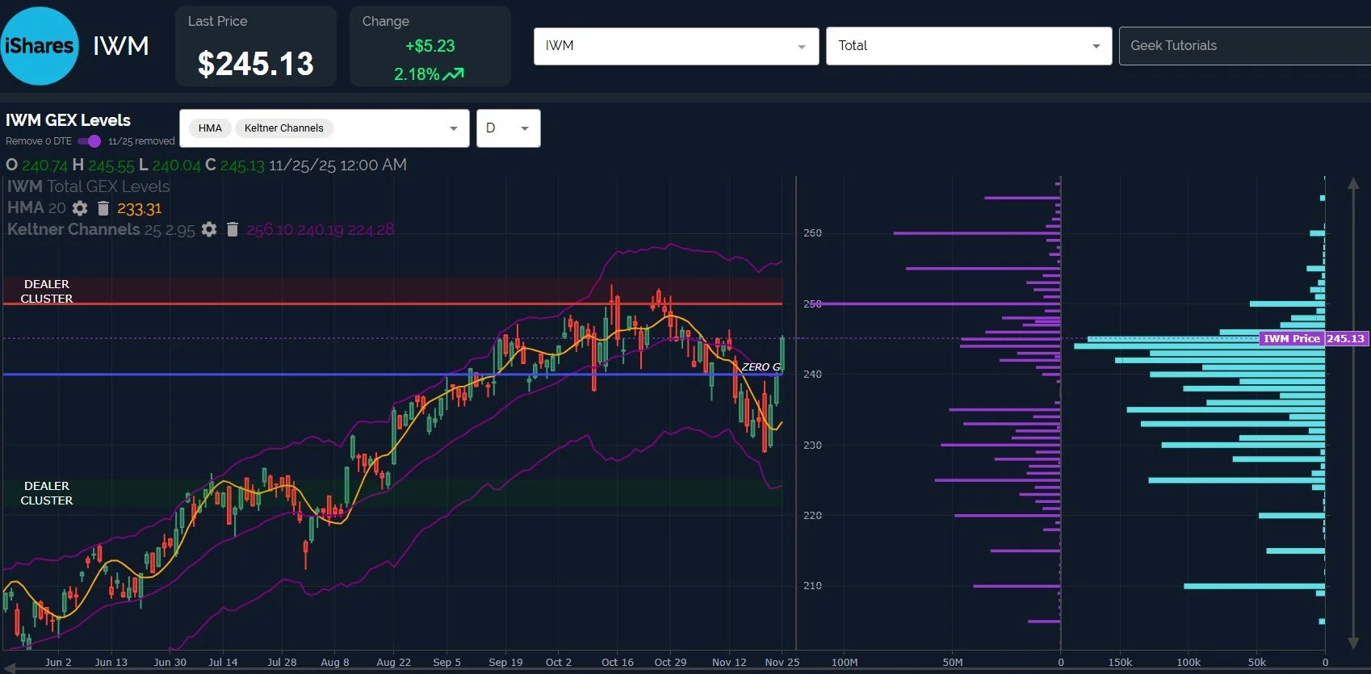The image size is (1371, 674).
Task: Open the Total GEX type dropdown
Action: [x=969, y=46]
